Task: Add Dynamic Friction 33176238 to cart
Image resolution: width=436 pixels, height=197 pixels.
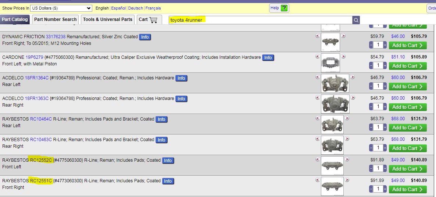Action: coord(408,45)
